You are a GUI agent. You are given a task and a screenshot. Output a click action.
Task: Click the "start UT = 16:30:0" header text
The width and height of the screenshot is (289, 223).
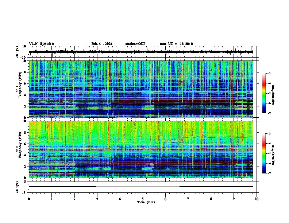(176, 44)
